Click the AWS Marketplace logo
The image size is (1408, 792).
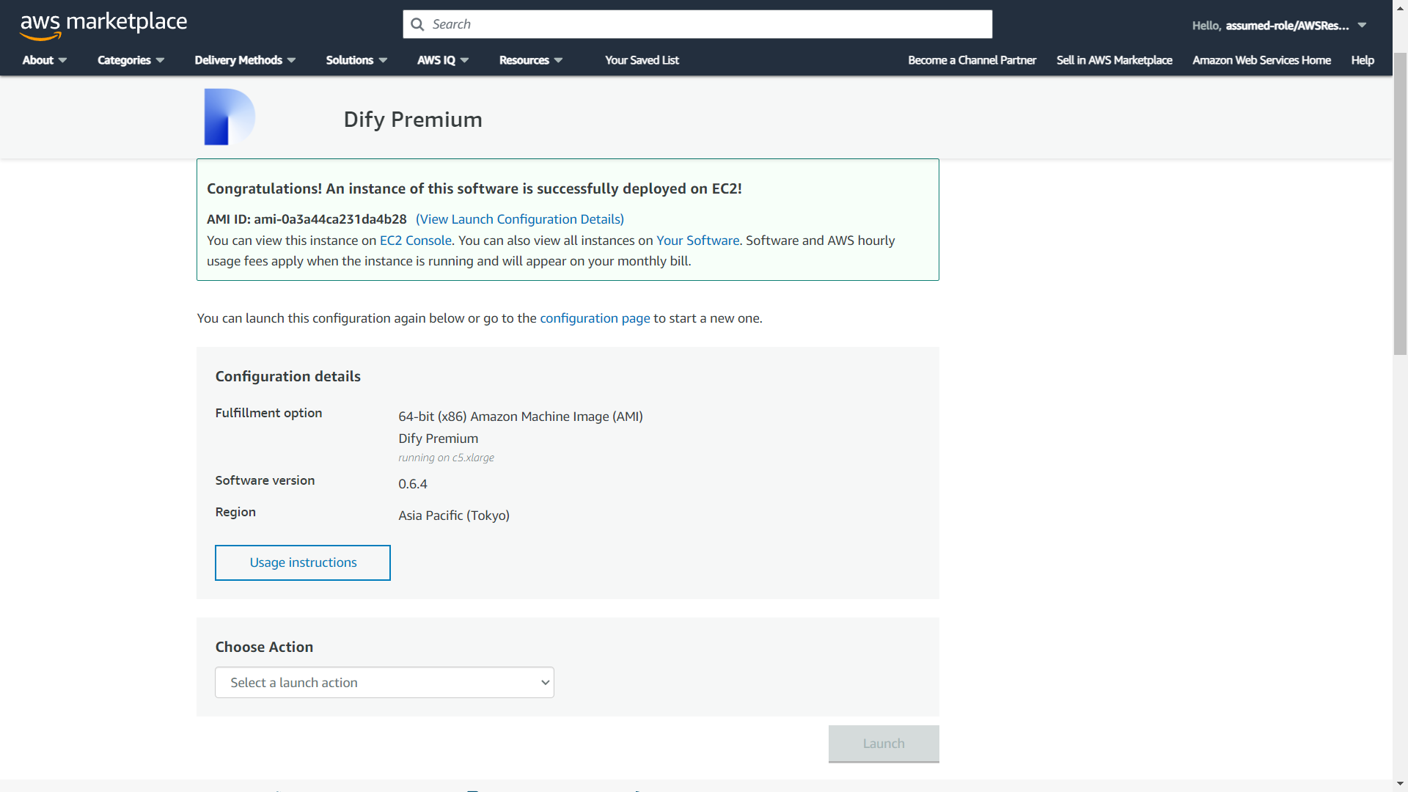pyautogui.click(x=103, y=24)
